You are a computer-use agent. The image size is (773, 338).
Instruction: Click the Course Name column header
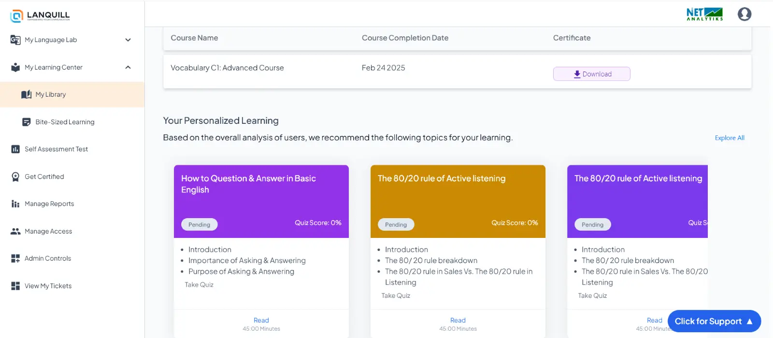coord(194,38)
